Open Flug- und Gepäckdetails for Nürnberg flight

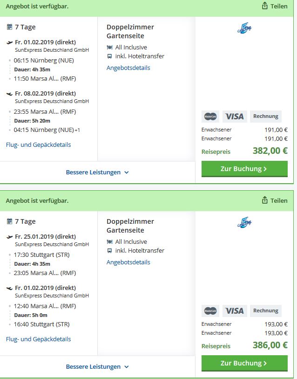tap(38, 145)
